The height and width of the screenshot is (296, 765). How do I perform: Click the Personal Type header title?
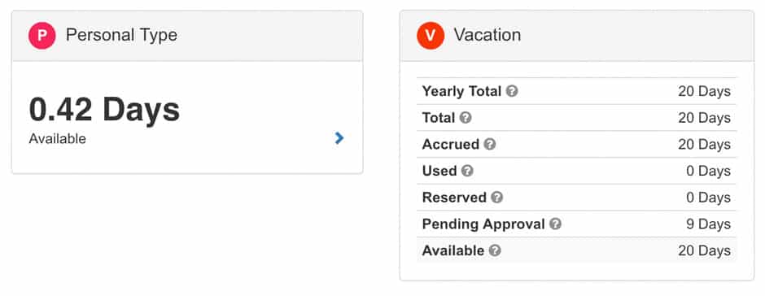click(x=121, y=35)
